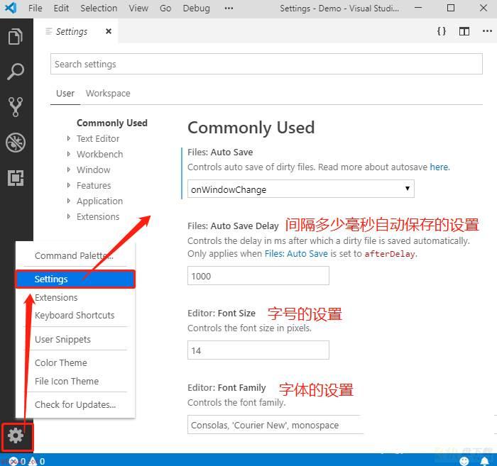Viewport: 497px width, 466px height.
Task: Switch to the Workspace settings tab
Action: [x=108, y=94]
